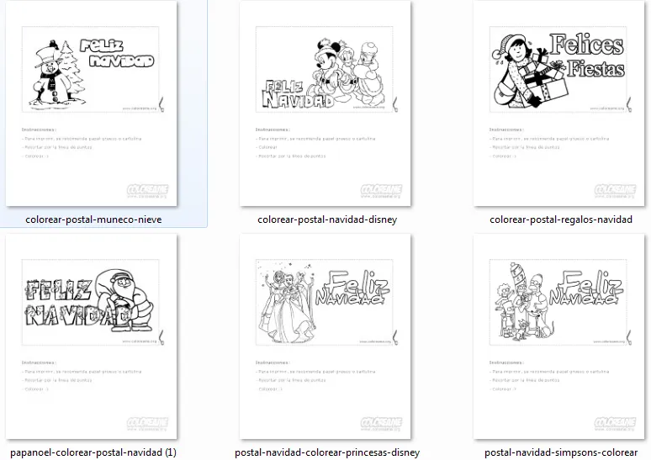The width and height of the screenshot is (651, 460).
Task: Click the file name papanoel-colorear-postal-navidad (1)
Action: [x=93, y=452]
